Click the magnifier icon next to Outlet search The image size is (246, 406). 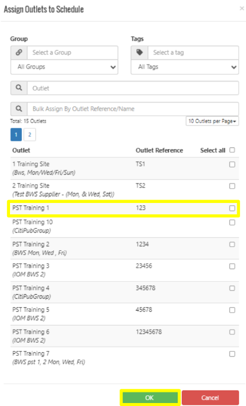[x=19, y=88]
